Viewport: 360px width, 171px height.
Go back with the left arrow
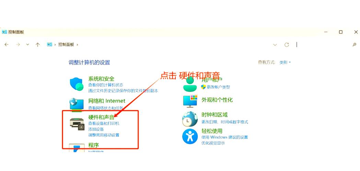[x=7, y=45]
